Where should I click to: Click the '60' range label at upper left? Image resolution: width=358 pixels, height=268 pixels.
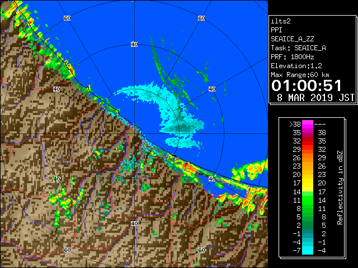point(67,18)
